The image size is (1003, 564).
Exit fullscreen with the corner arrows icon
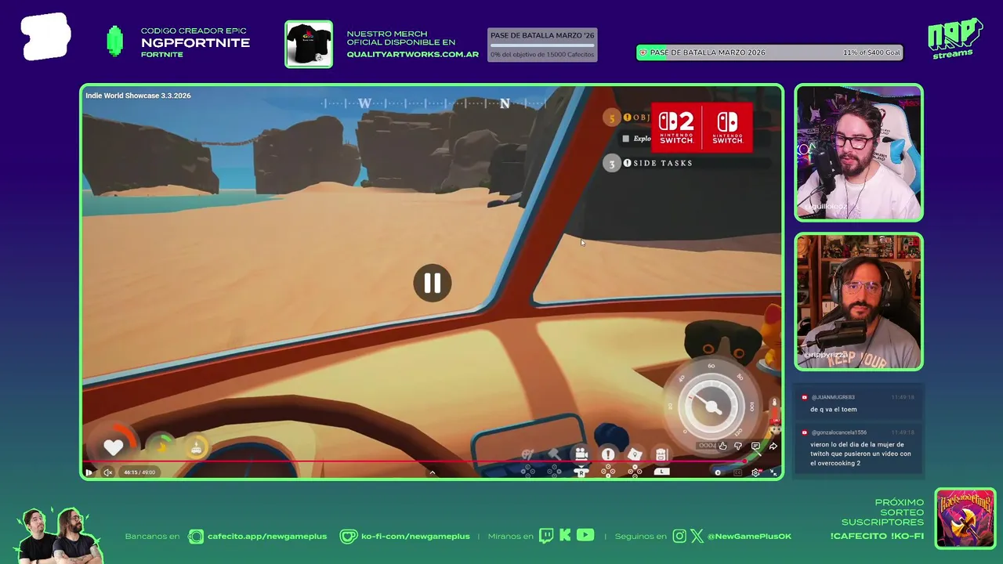click(773, 472)
